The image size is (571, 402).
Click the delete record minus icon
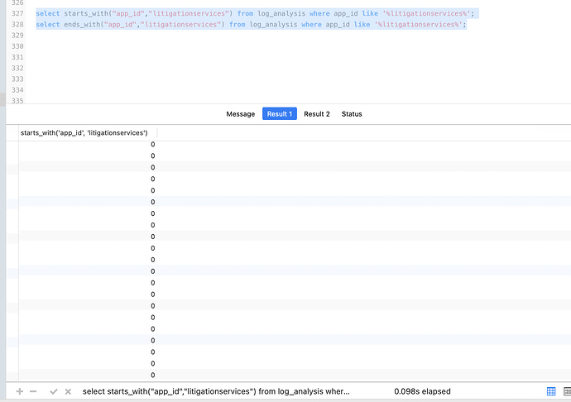click(33, 391)
